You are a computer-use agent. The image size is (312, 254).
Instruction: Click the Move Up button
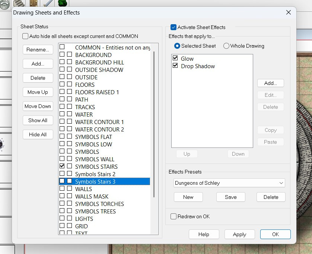pos(38,92)
